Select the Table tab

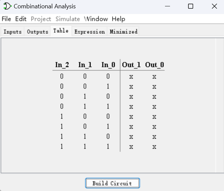pyautogui.click(x=61, y=31)
